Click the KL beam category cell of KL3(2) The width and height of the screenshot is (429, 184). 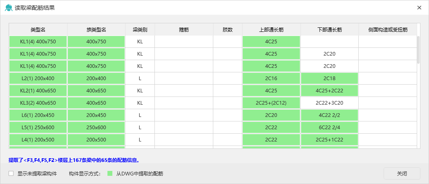click(x=140, y=103)
